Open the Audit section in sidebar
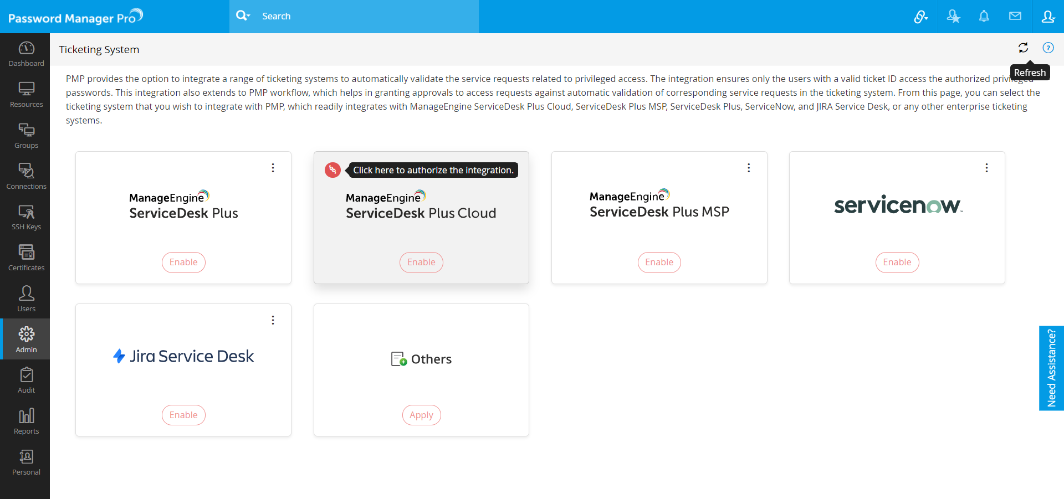 [x=26, y=380]
